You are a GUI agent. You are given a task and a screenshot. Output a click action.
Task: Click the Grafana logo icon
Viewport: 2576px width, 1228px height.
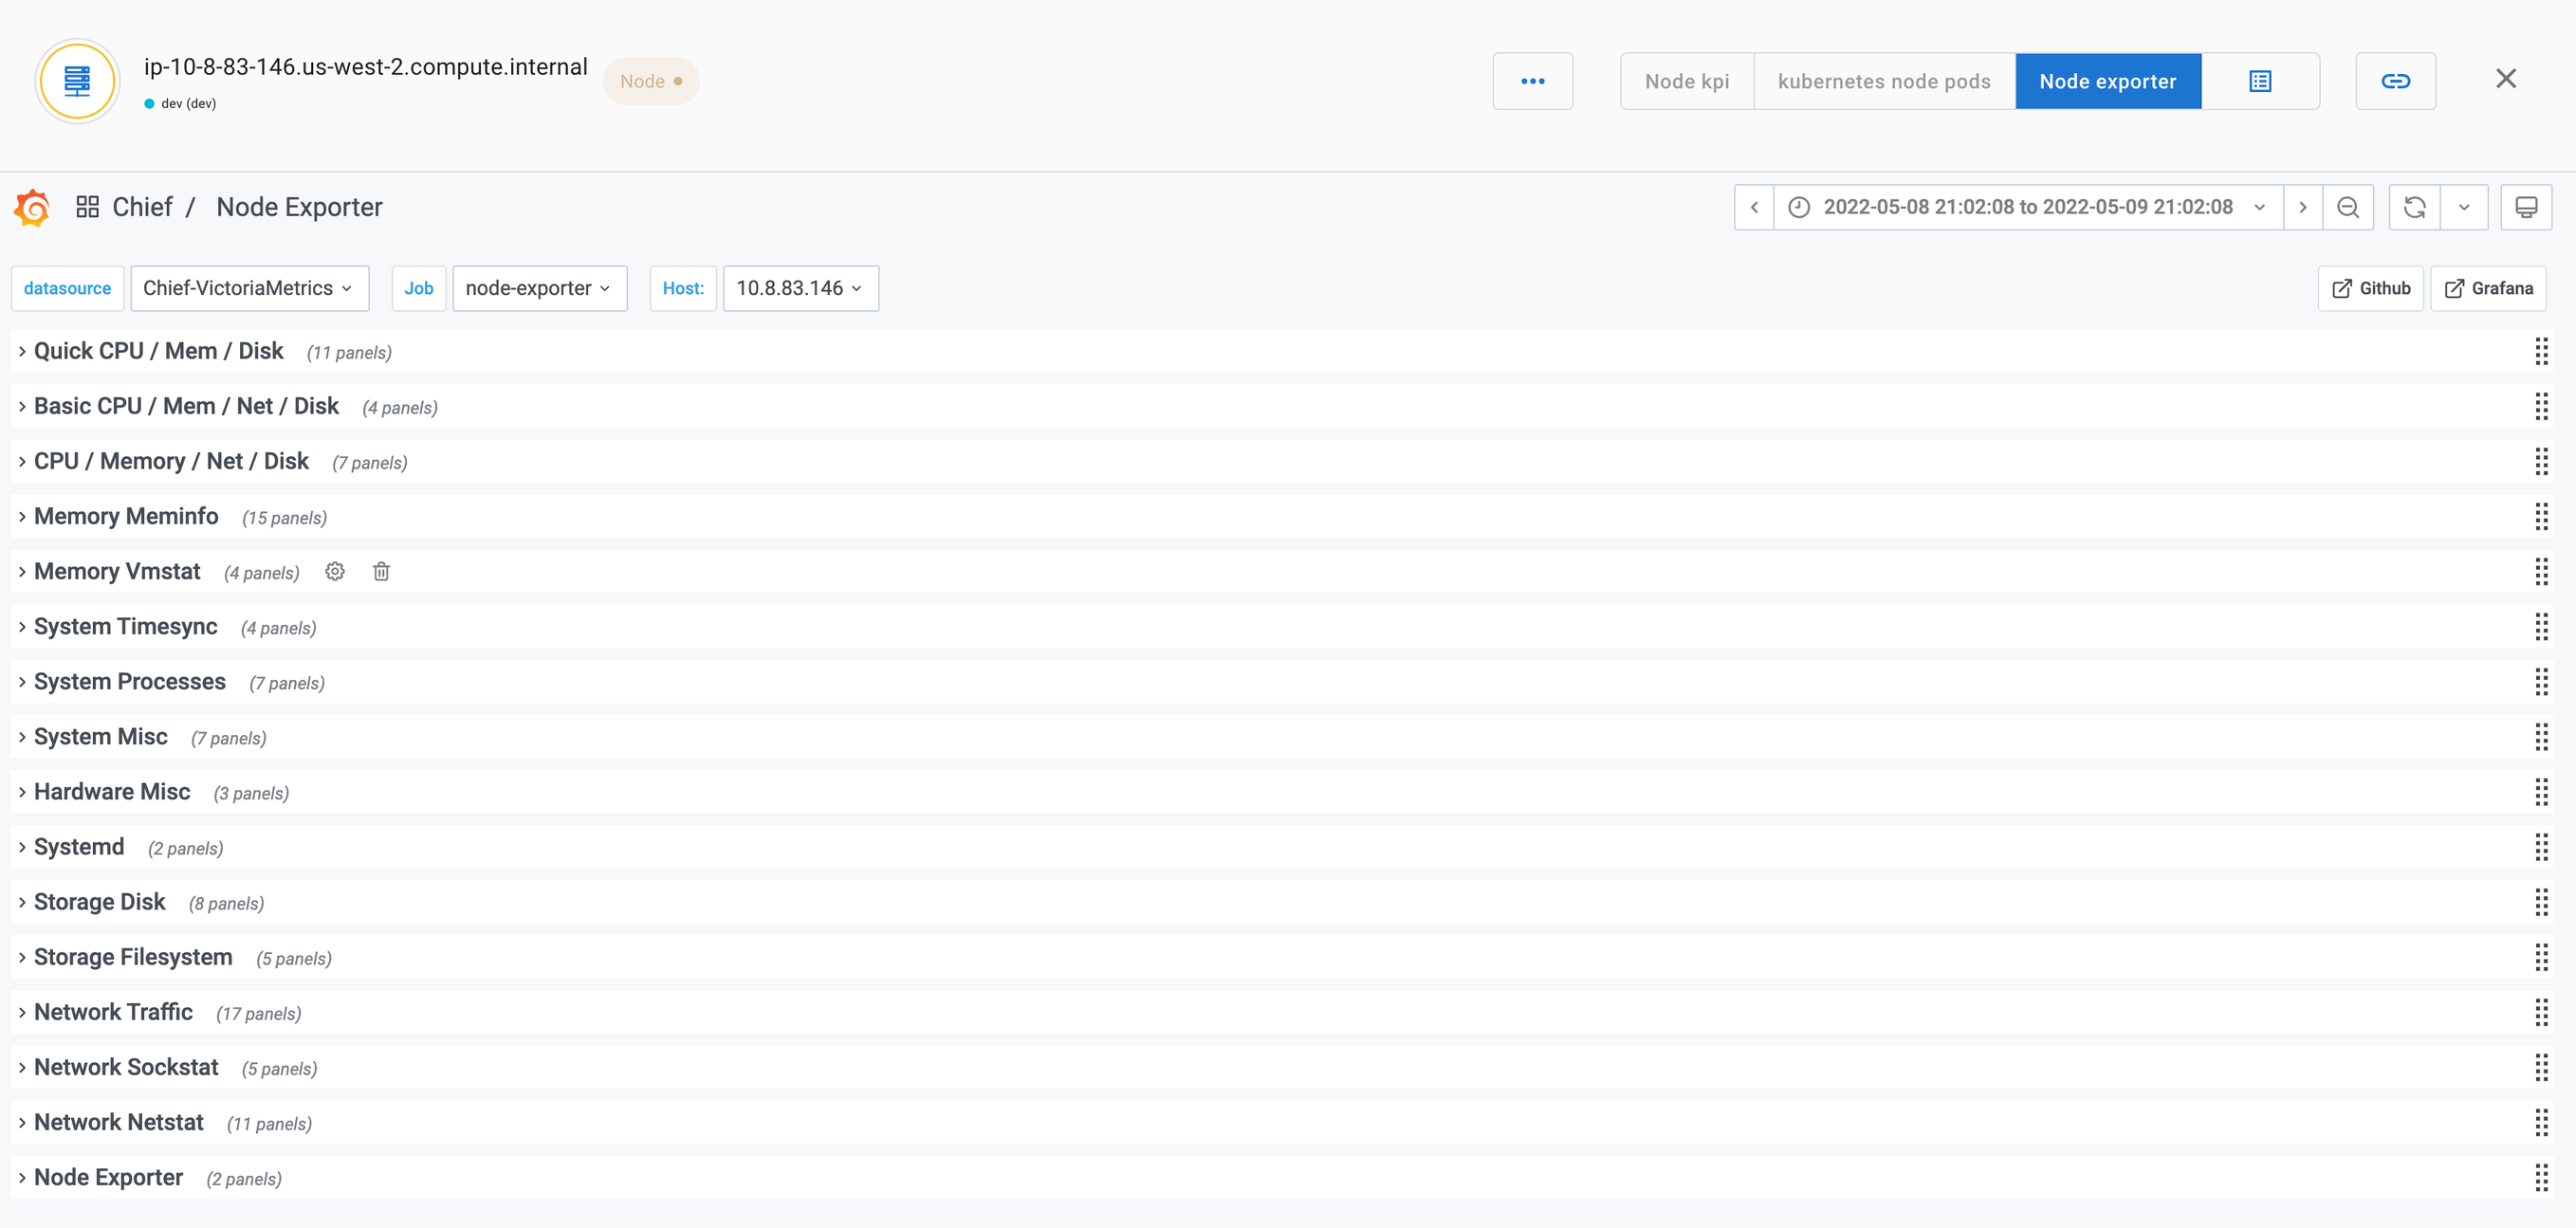point(32,207)
